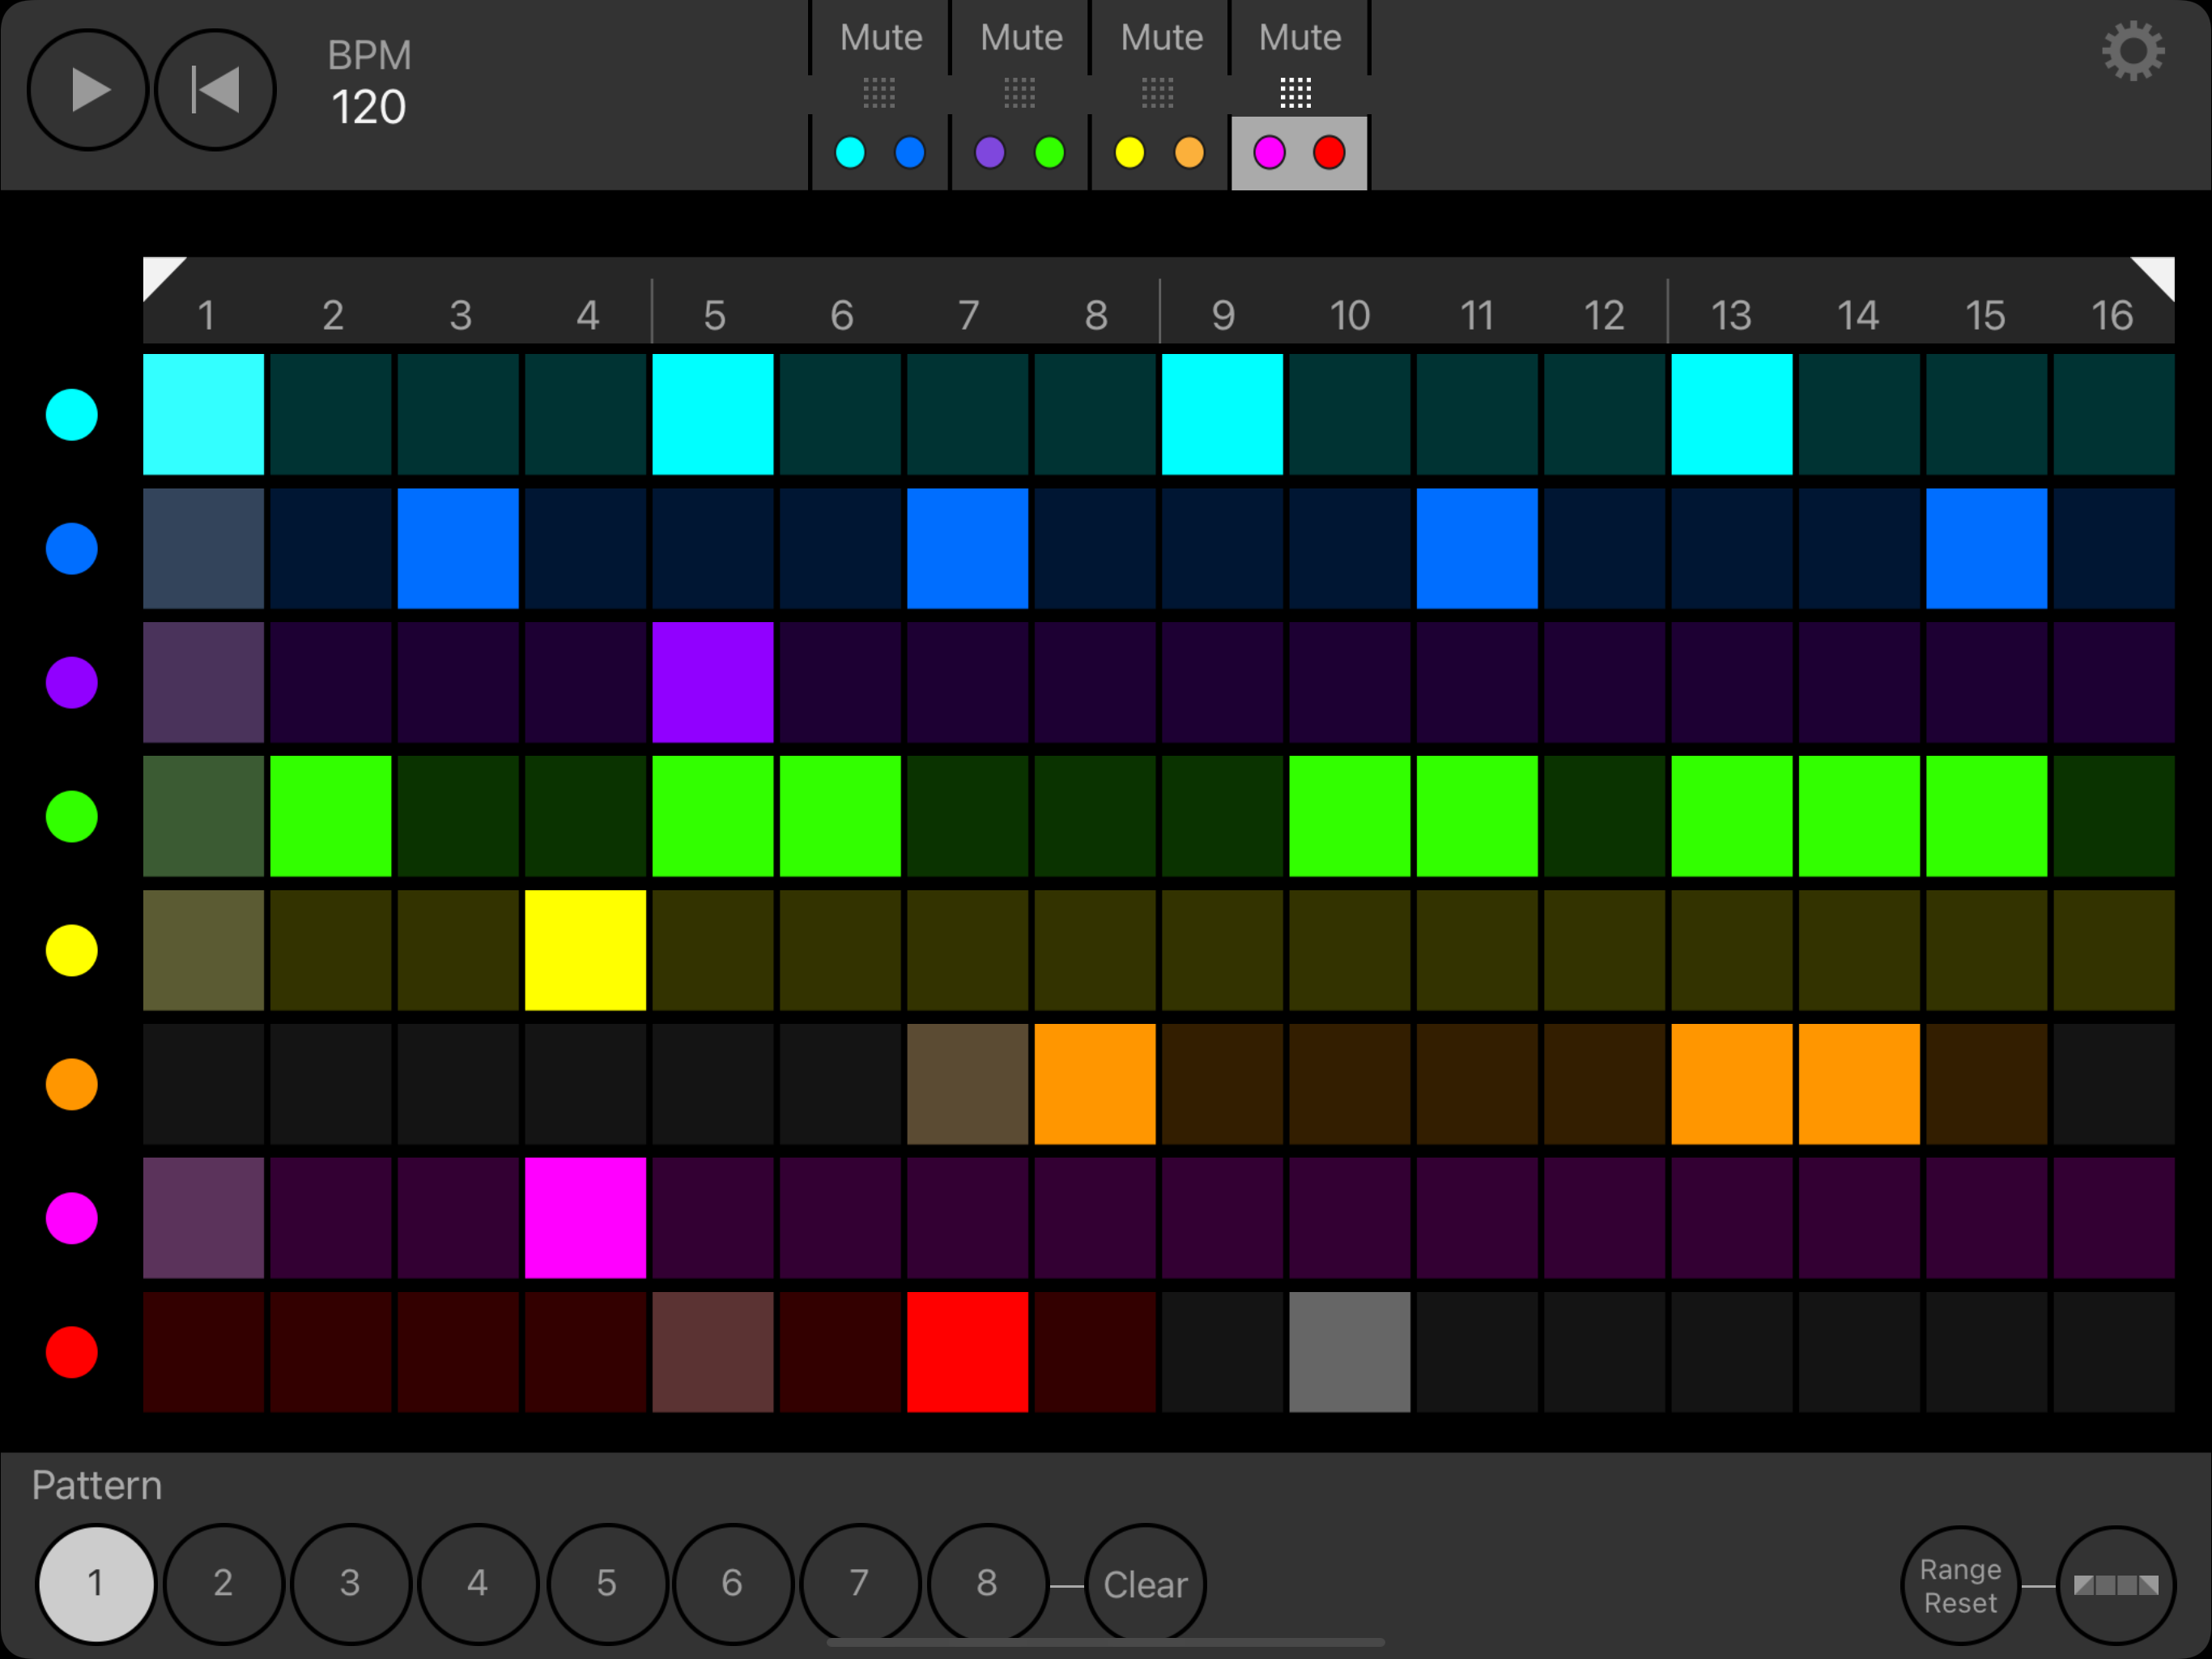The image size is (2212, 1659).
Task: Tap the purple track circle at left
Action: click(x=72, y=682)
